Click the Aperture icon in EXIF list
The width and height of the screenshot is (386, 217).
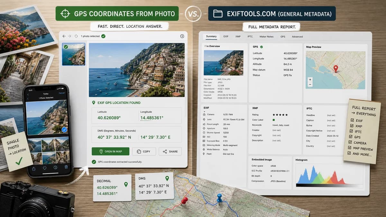pyautogui.click(x=204, y=128)
